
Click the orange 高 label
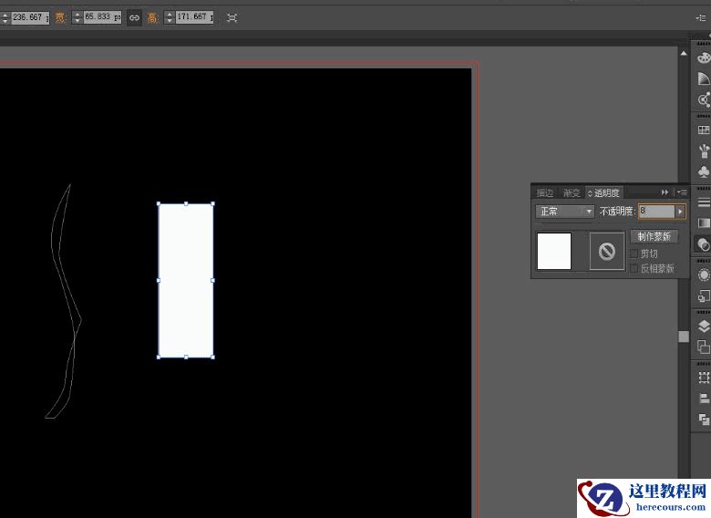coord(153,17)
